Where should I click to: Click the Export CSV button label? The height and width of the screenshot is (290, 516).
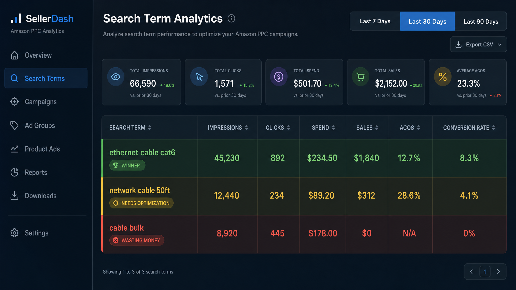[x=479, y=45]
